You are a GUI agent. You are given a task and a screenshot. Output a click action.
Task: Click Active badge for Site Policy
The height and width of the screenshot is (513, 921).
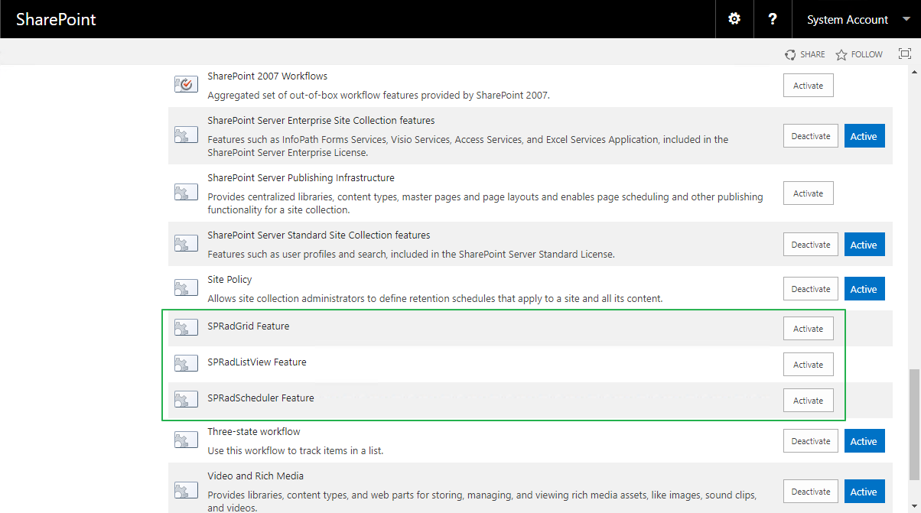click(x=864, y=289)
